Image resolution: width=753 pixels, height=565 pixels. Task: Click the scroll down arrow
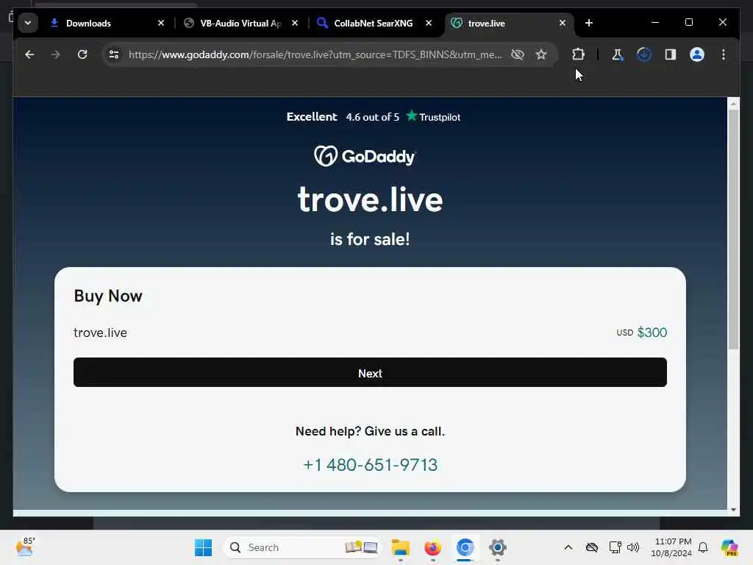tap(733, 510)
